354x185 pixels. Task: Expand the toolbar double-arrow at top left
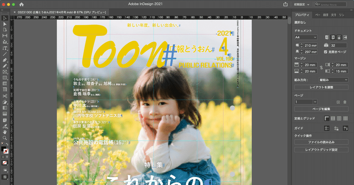click(2, 10)
